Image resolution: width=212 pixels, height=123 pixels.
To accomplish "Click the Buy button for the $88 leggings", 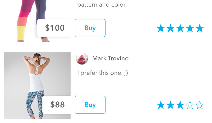I will pos(90,105).
